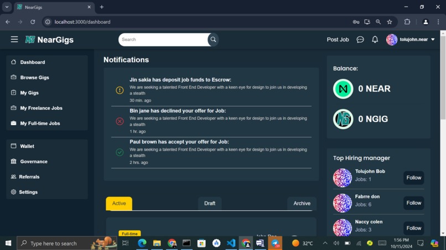Open the Bin jane declined offer notification title
The image size is (446, 250).
[178, 111]
